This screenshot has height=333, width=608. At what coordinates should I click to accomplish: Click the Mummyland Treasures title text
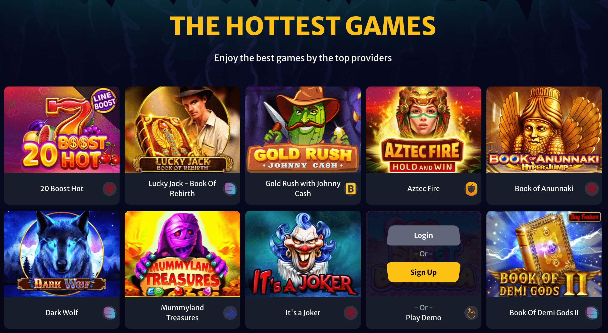tap(182, 312)
